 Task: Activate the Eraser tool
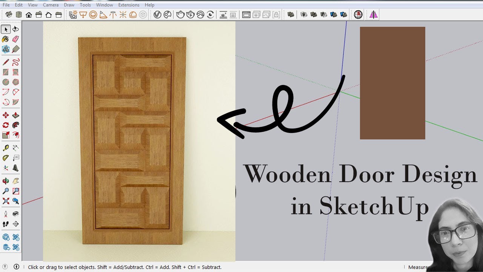(15, 39)
